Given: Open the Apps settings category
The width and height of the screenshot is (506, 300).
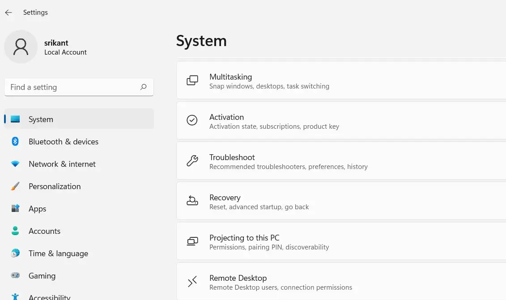Looking at the screenshot, I should (38, 209).
